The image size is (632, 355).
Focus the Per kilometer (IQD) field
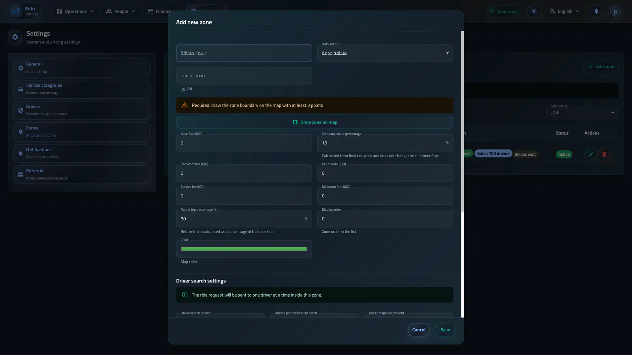point(244,173)
